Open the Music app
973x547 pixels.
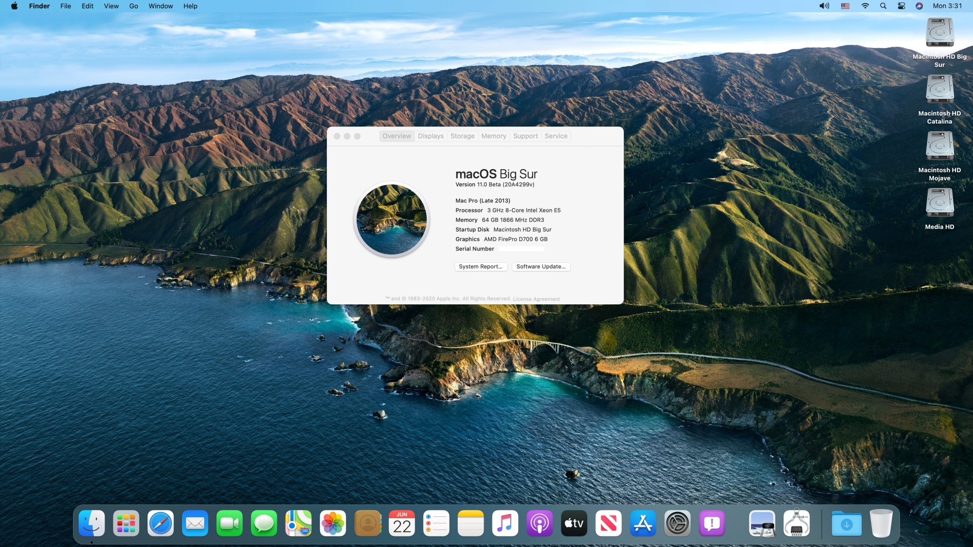coord(505,524)
